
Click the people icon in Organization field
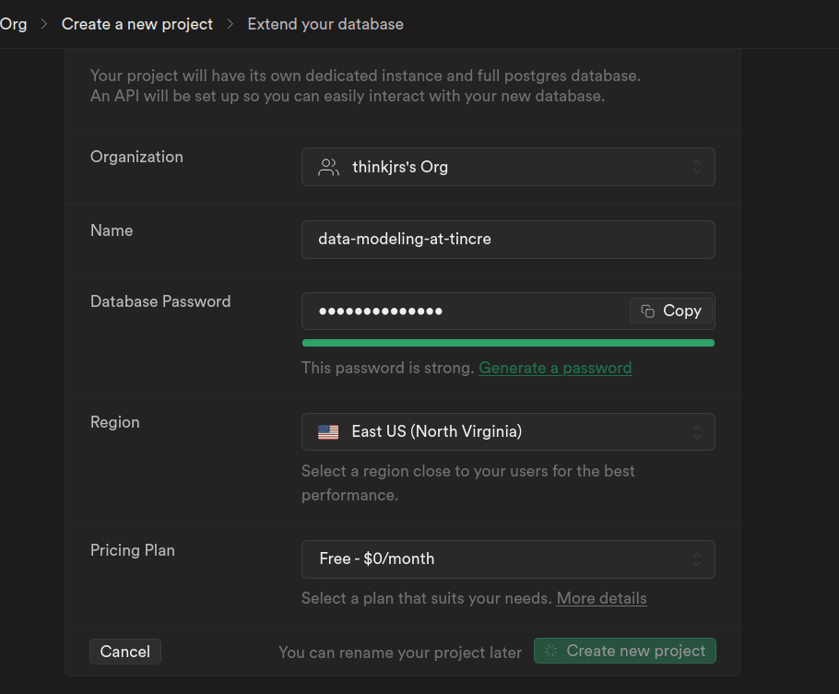coord(328,167)
